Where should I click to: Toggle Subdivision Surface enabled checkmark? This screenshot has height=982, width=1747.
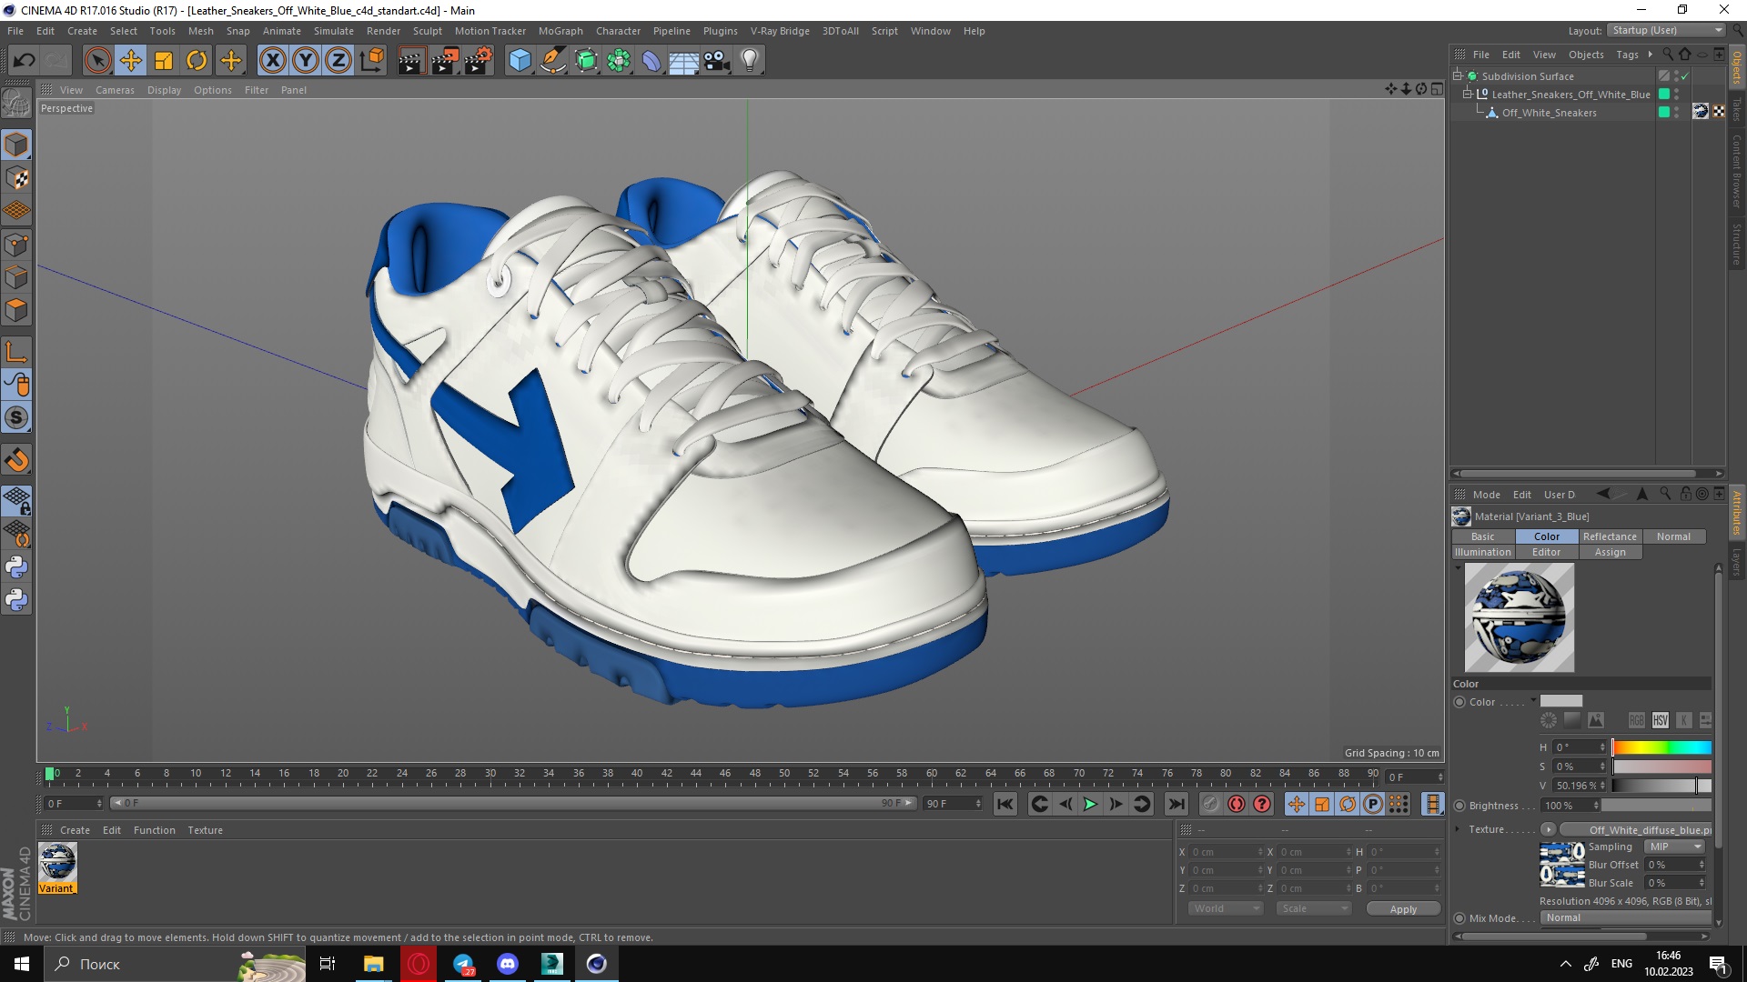point(1684,76)
